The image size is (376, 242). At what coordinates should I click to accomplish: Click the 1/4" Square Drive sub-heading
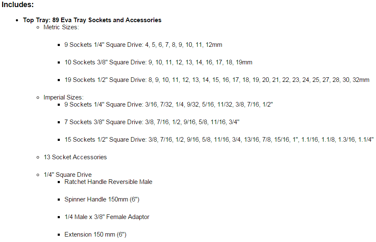(x=68, y=175)
